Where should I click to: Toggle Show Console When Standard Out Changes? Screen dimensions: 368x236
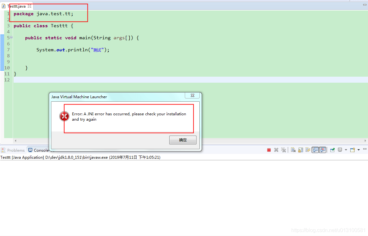(x=315, y=150)
